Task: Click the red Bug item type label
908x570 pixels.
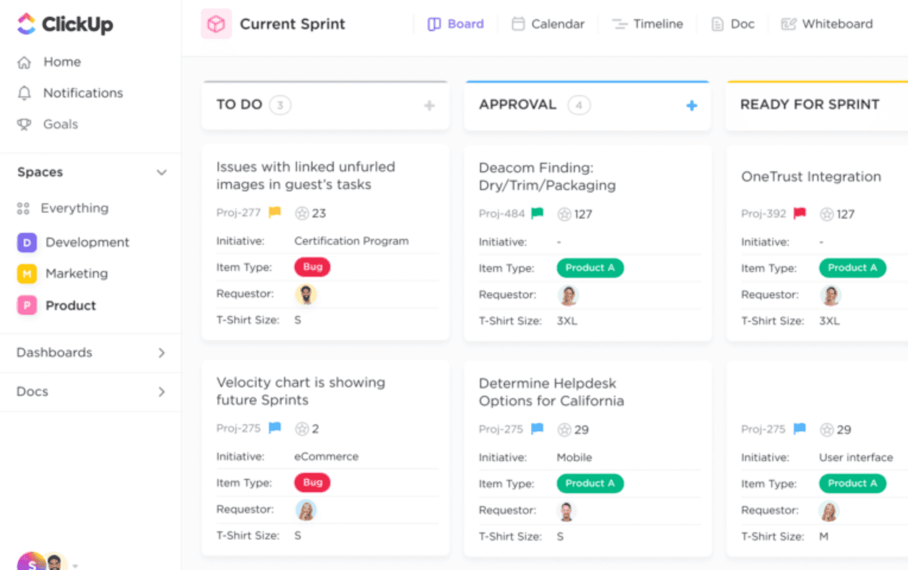Action: click(x=312, y=267)
